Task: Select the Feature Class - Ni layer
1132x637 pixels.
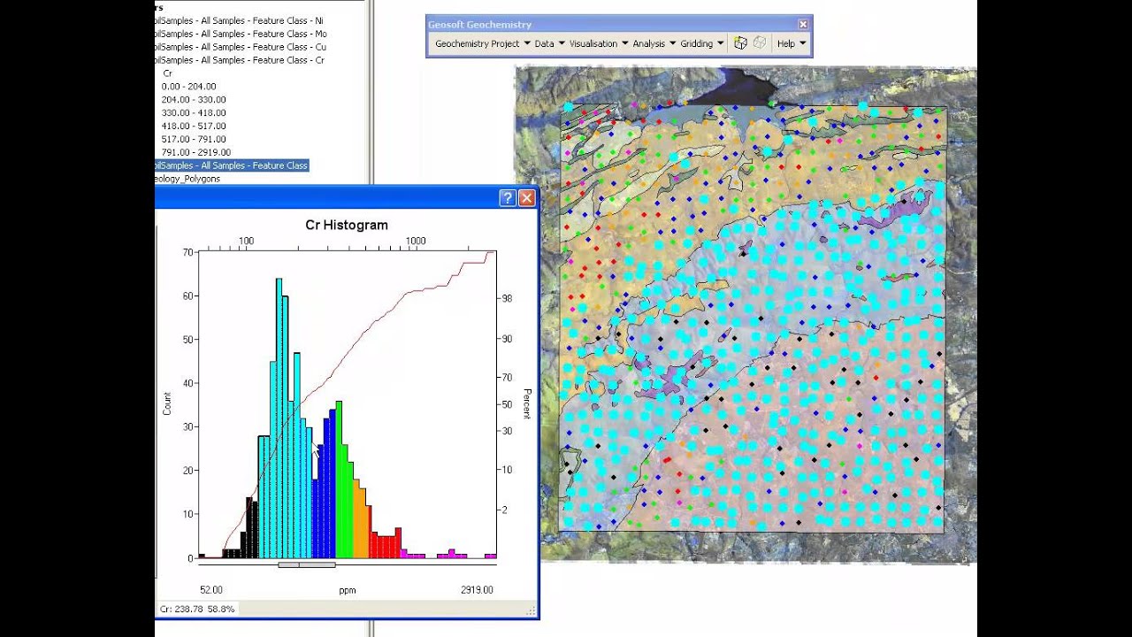Action: point(240,20)
